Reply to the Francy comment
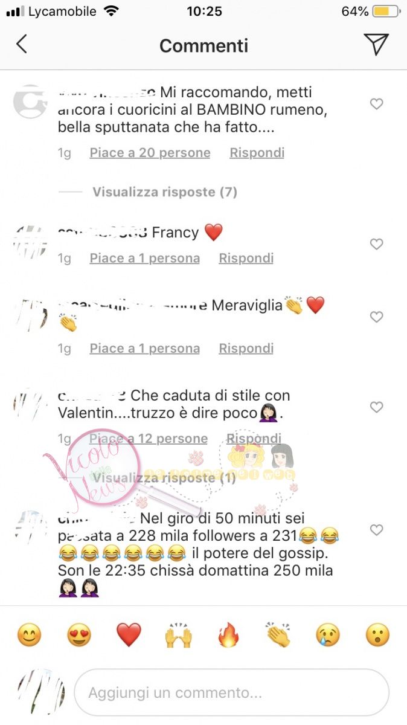This screenshot has width=407, height=725. (246, 258)
